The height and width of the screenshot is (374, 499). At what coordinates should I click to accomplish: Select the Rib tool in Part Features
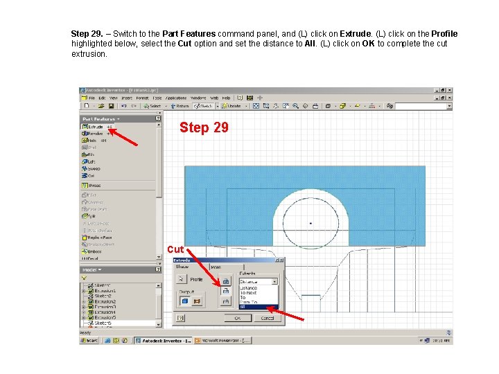click(88, 154)
